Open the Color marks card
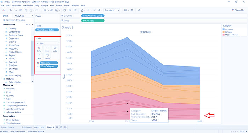 coord(39,49)
